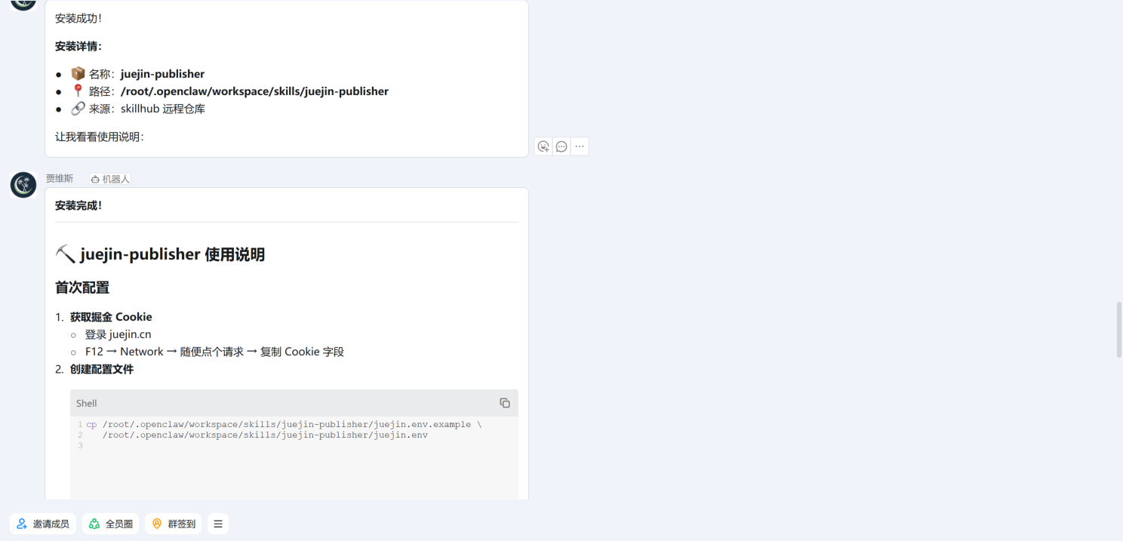Copy the Shell code block contents

tap(505, 403)
